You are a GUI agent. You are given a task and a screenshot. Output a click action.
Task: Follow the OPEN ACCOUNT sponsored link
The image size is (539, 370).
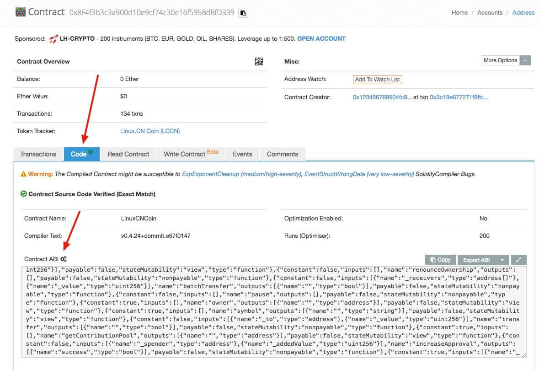[x=321, y=39]
